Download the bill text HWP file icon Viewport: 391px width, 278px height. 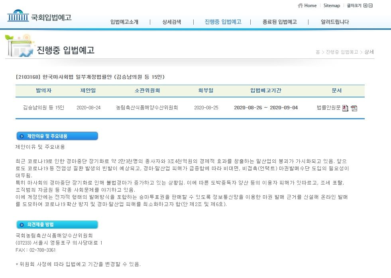345,108
